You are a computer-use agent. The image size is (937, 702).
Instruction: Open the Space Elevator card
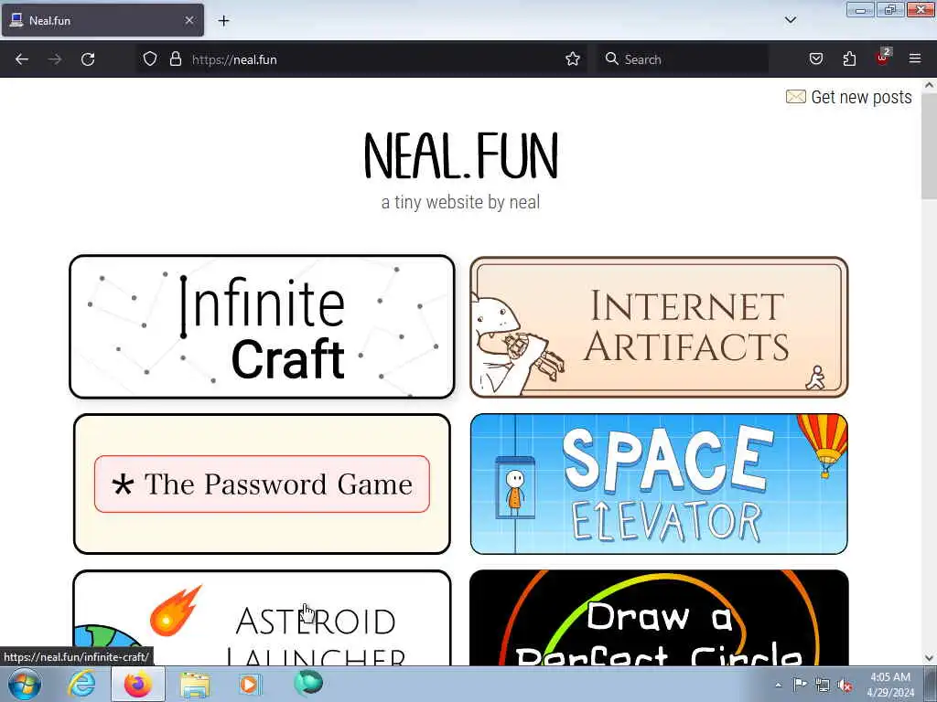(x=659, y=484)
